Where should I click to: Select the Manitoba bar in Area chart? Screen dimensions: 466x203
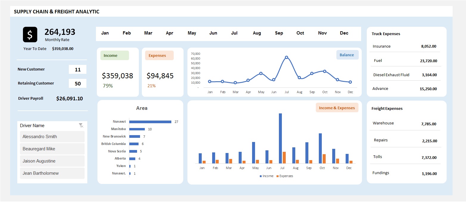[137, 129]
